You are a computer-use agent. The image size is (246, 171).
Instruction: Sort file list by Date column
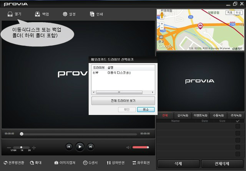(205, 121)
